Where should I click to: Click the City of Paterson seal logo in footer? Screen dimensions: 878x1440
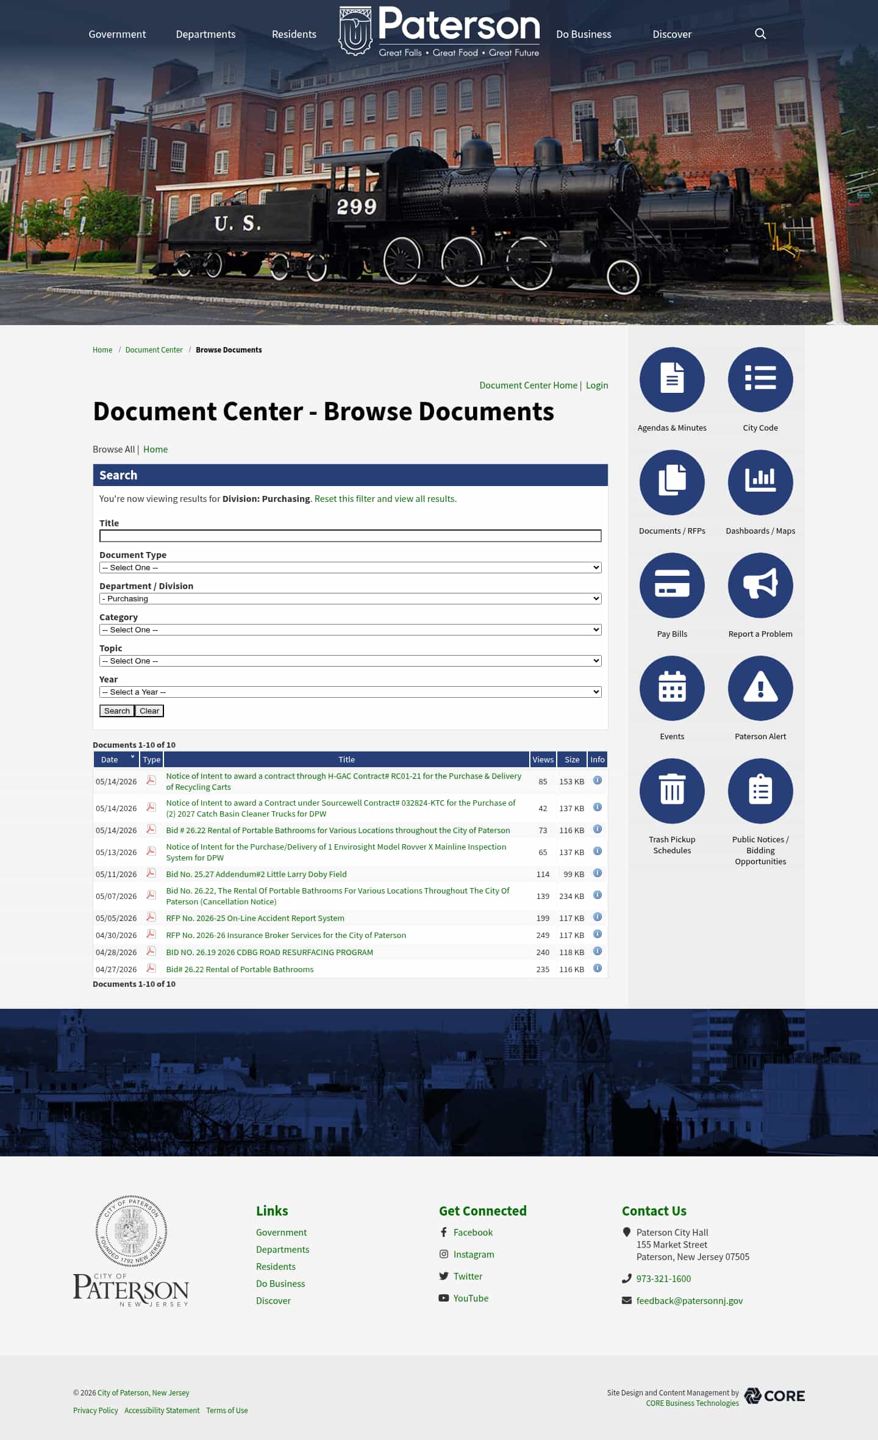[x=131, y=1250]
